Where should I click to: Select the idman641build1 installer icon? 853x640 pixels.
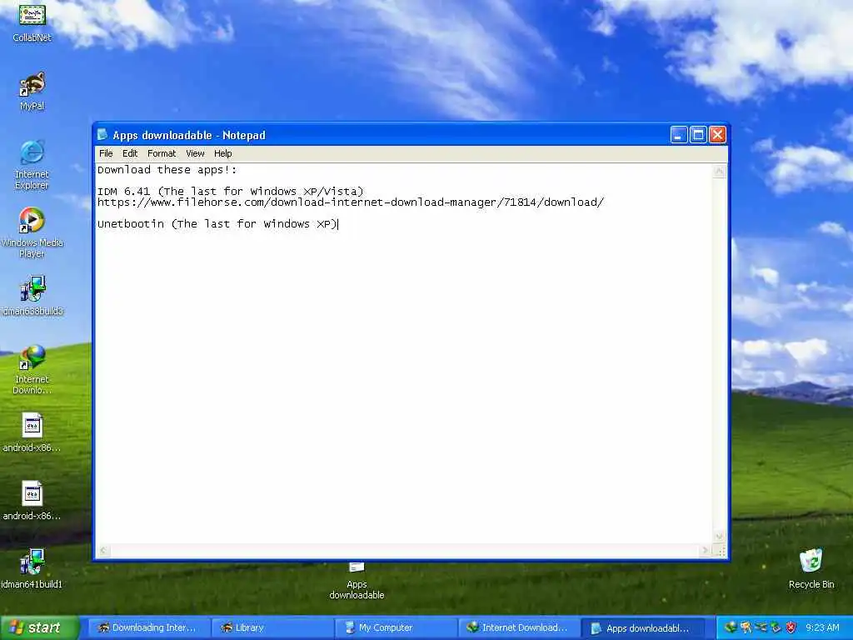click(x=32, y=568)
